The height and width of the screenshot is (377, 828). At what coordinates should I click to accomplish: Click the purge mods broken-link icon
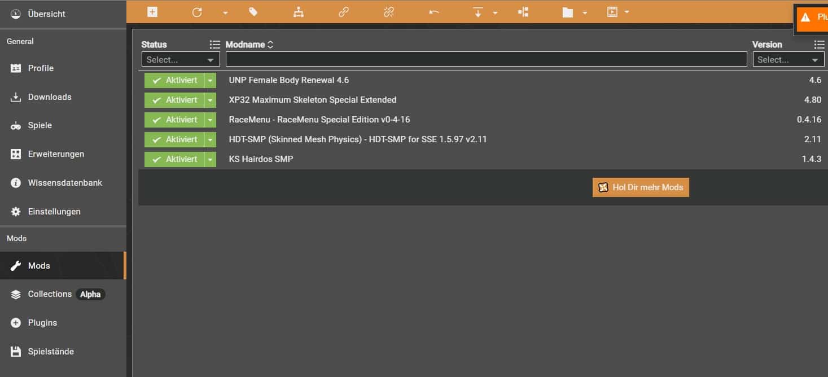click(389, 12)
